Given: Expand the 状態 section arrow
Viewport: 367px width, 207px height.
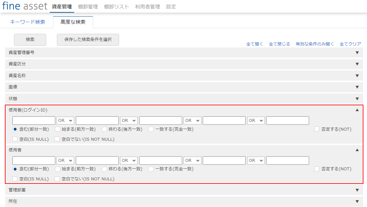Looking at the screenshot, I should (357, 99).
